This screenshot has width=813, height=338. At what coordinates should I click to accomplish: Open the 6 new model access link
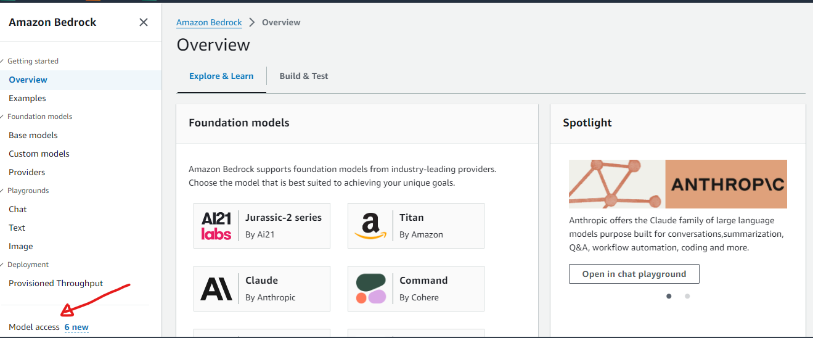(x=76, y=327)
